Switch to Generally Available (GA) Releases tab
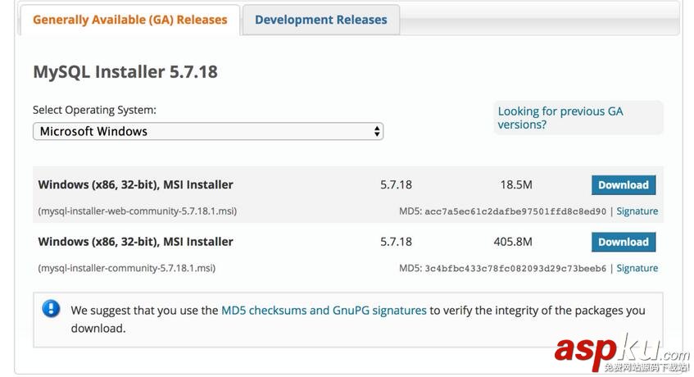This screenshot has height=377, width=694. pyautogui.click(x=129, y=20)
